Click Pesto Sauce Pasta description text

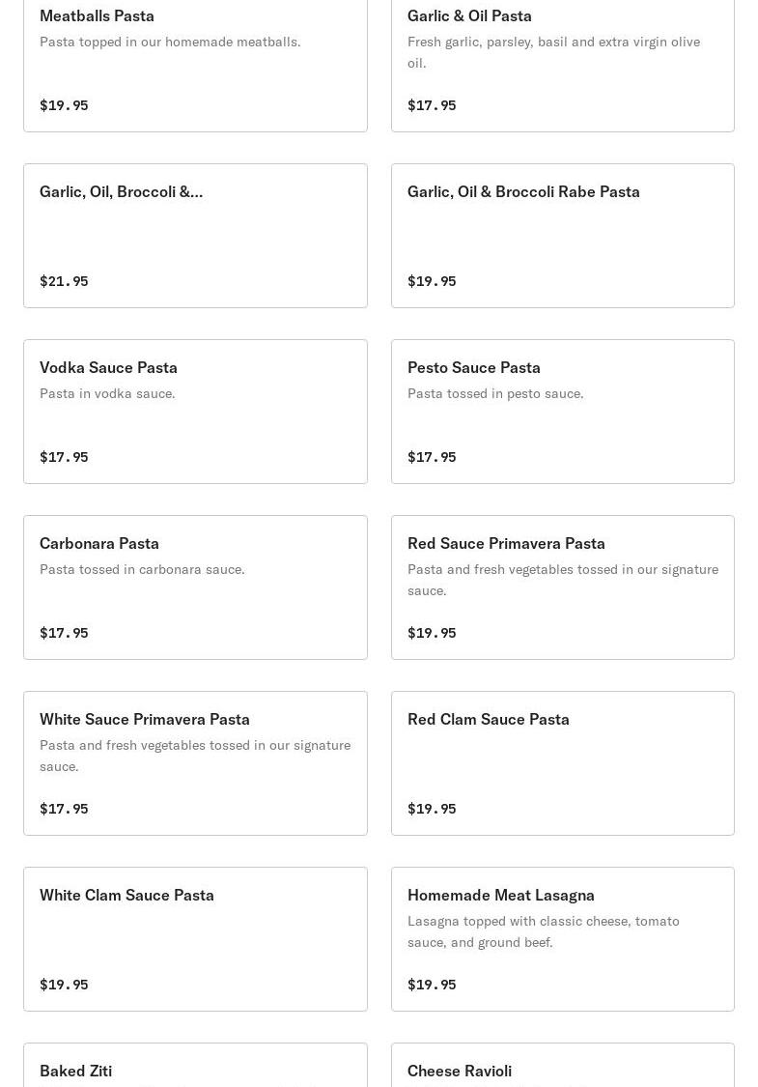[x=494, y=393]
